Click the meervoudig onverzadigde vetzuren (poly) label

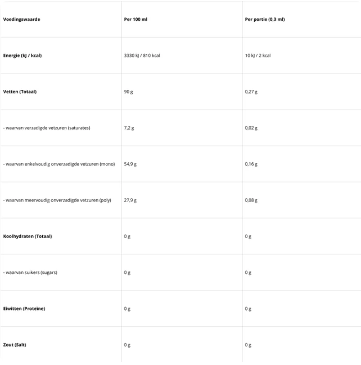click(57, 200)
